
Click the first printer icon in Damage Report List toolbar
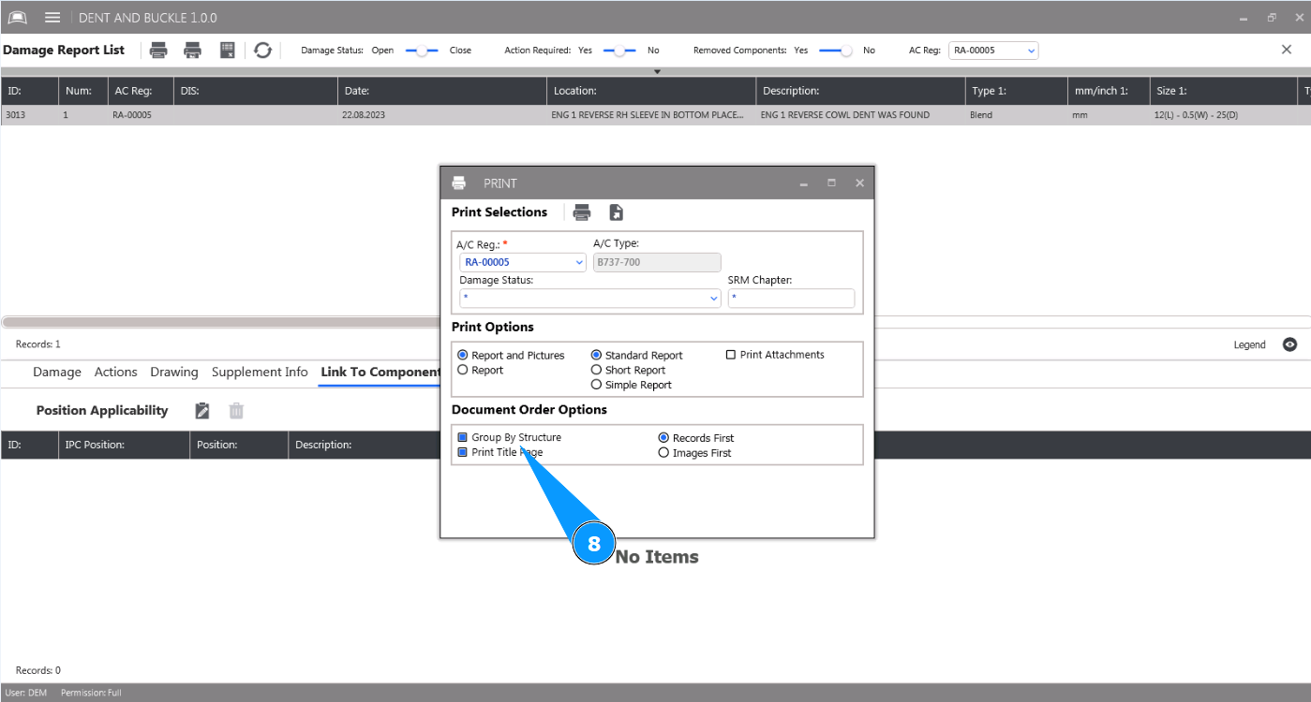159,51
